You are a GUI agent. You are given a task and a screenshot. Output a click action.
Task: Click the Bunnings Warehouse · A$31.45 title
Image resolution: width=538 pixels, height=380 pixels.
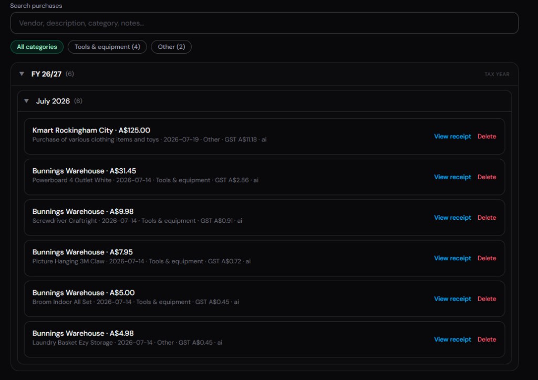(x=84, y=171)
